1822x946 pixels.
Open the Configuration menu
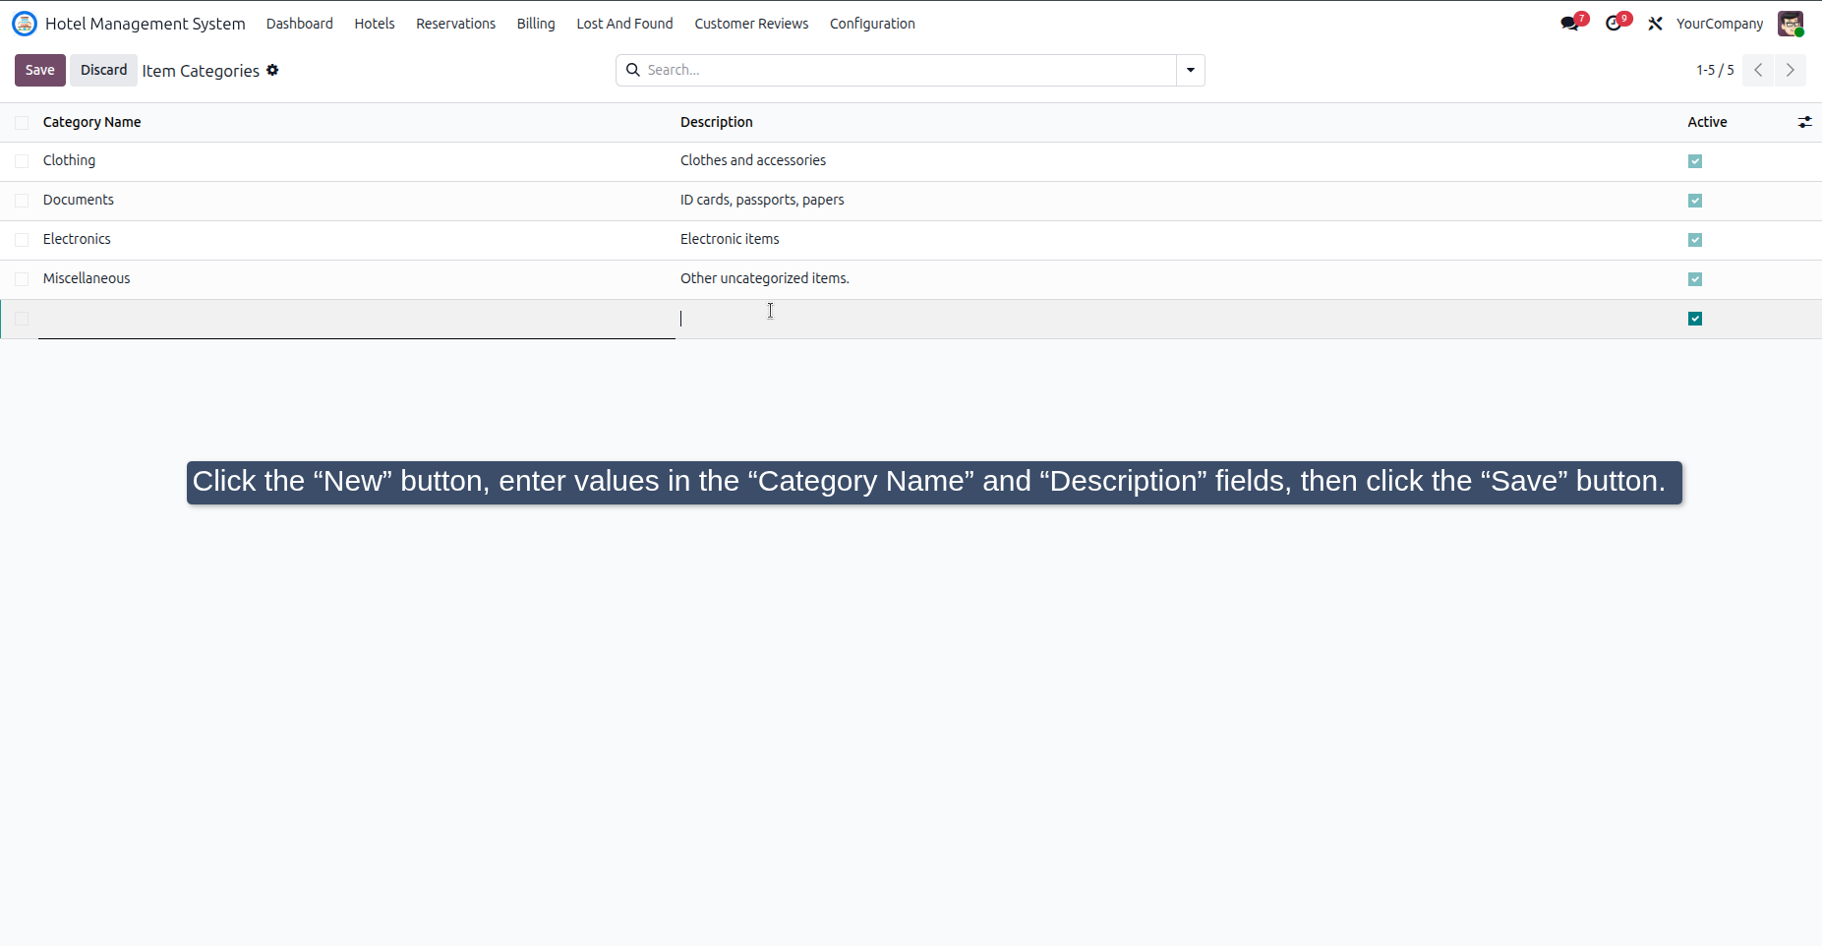(872, 24)
